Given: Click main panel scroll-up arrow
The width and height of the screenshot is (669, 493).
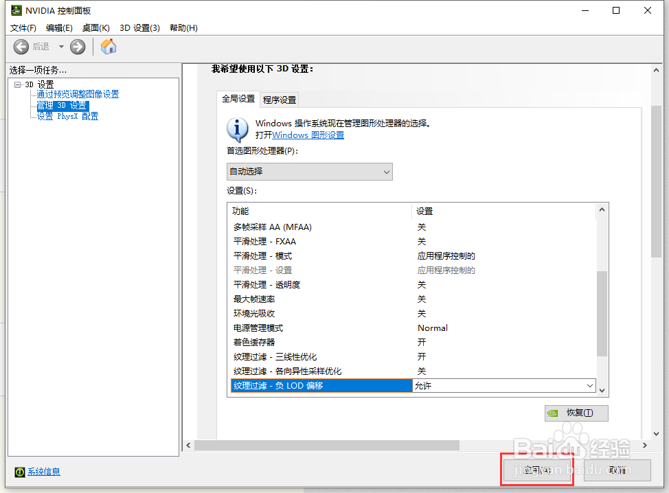Looking at the screenshot, I should click(656, 70).
